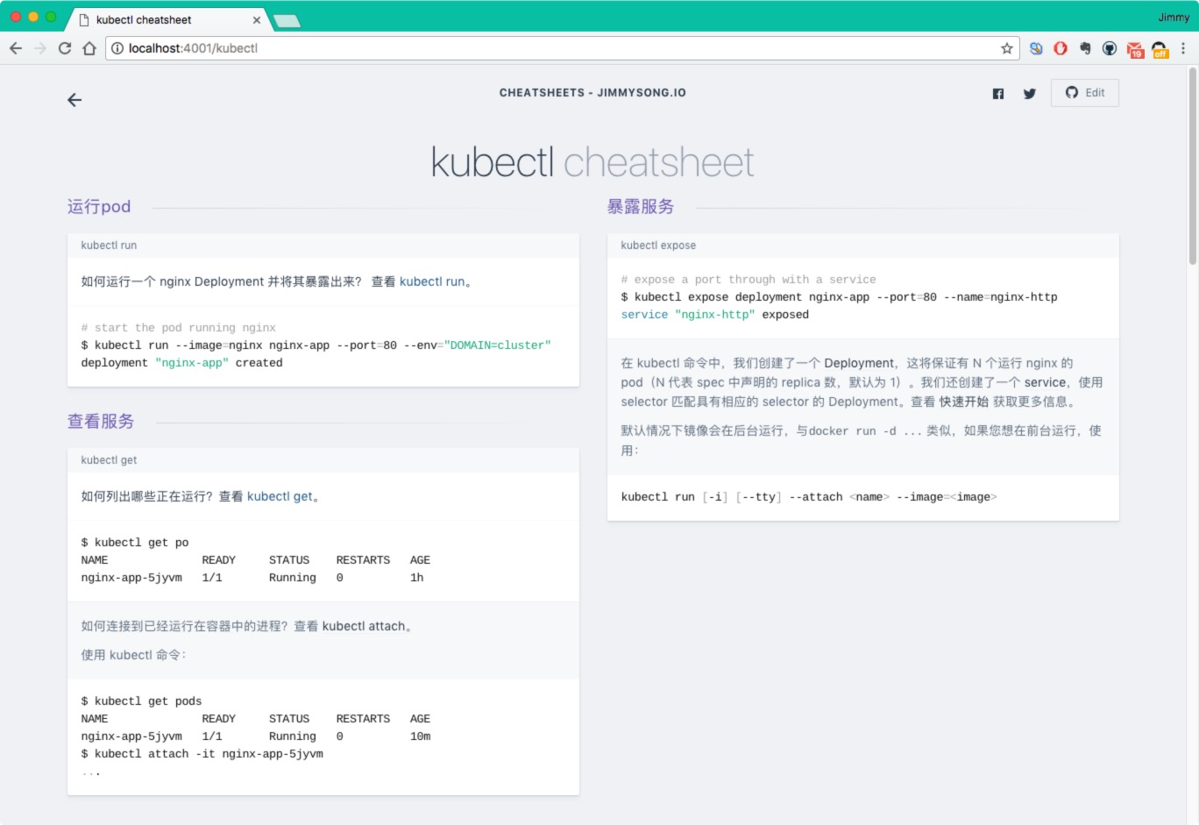Follow the kubectl run link
Image resolution: width=1199 pixels, height=825 pixels.
click(x=432, y=281)
